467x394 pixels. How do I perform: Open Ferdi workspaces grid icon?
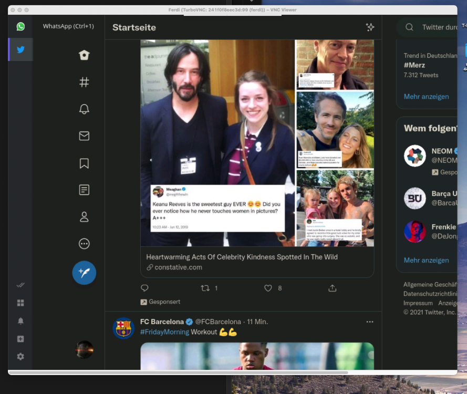pos(20,303)
